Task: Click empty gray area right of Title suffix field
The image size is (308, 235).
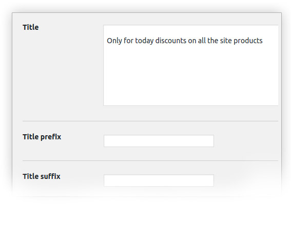Action: [x=245, y=180]
